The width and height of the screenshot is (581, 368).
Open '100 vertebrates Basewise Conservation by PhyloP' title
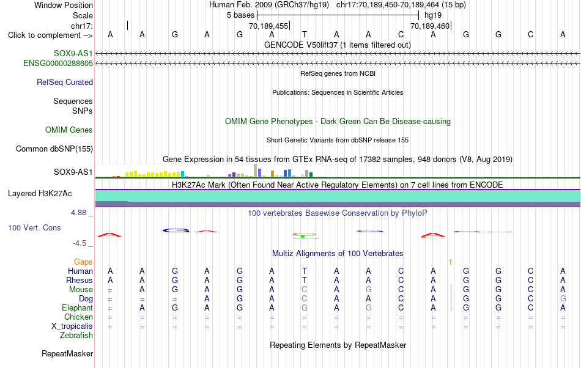point(338,213)
